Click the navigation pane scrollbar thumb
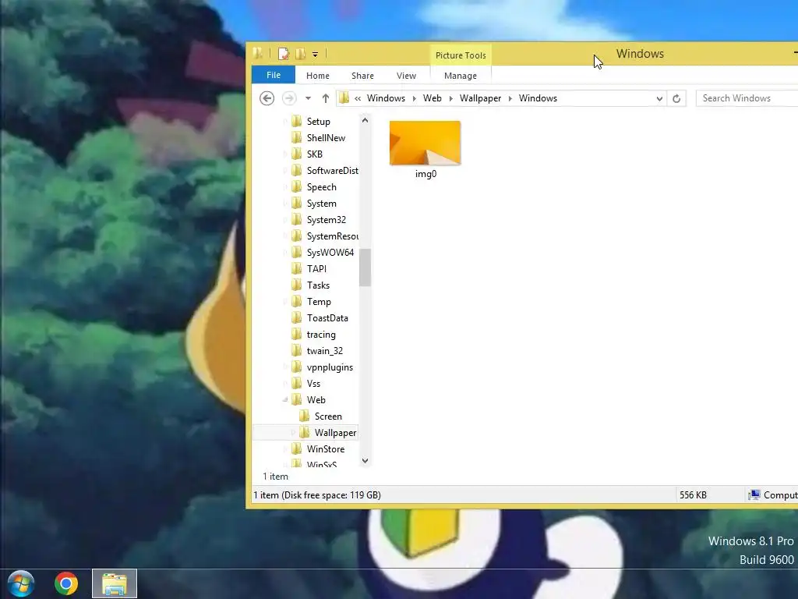Viewport: 798px width, 599px height. pyautogui.click(x=365, y=268)
